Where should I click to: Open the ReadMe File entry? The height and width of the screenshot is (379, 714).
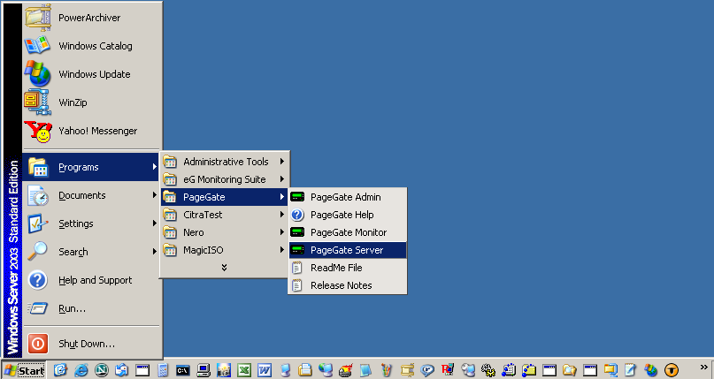[348, 268]
